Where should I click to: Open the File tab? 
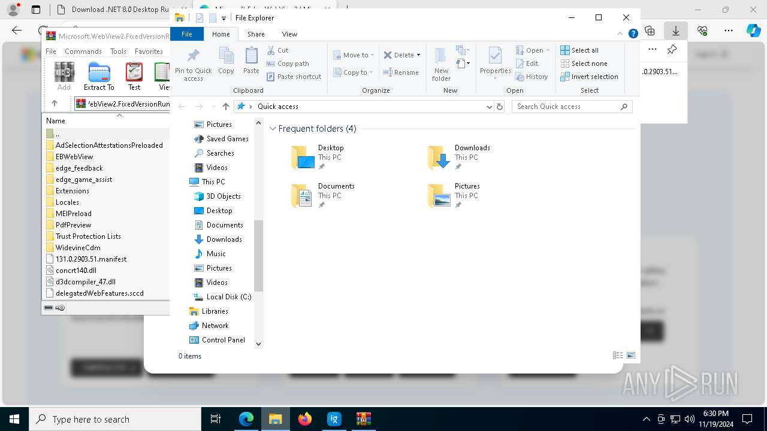[x=187, y=34]
